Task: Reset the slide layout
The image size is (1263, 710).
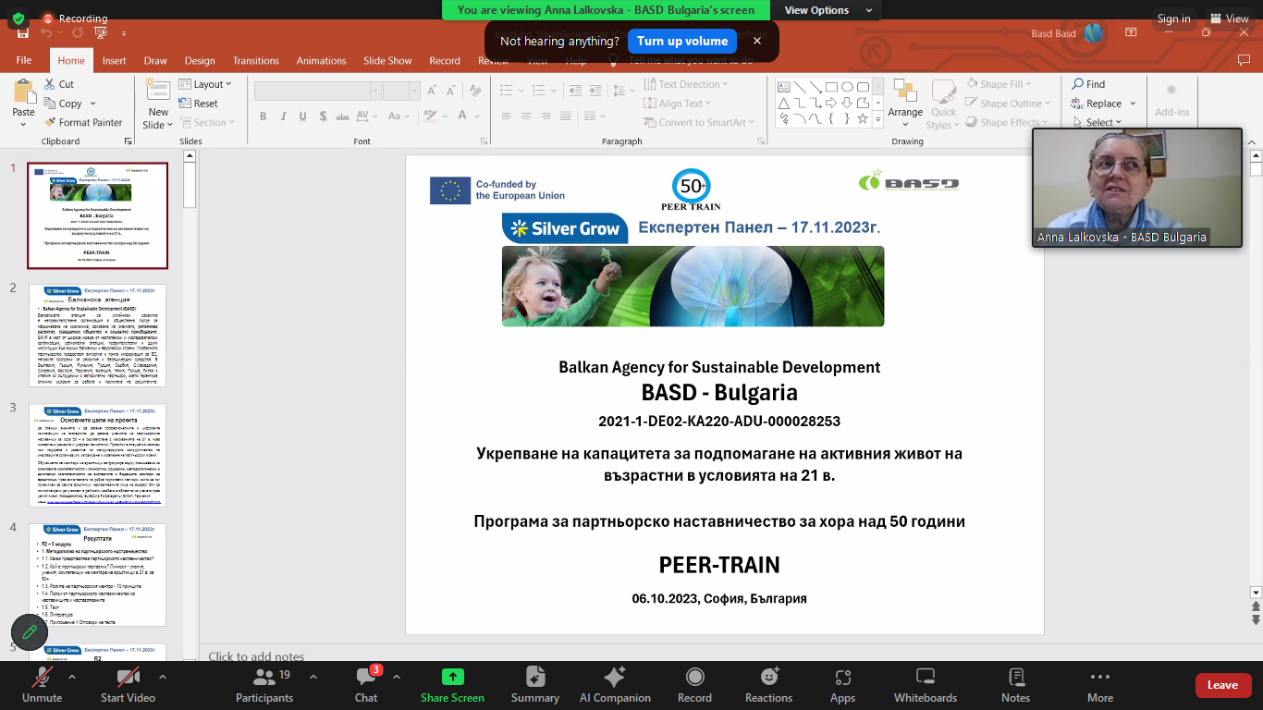Action: [199, 104]
